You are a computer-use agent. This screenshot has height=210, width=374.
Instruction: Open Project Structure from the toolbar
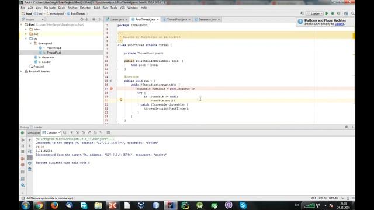point(346,13)
